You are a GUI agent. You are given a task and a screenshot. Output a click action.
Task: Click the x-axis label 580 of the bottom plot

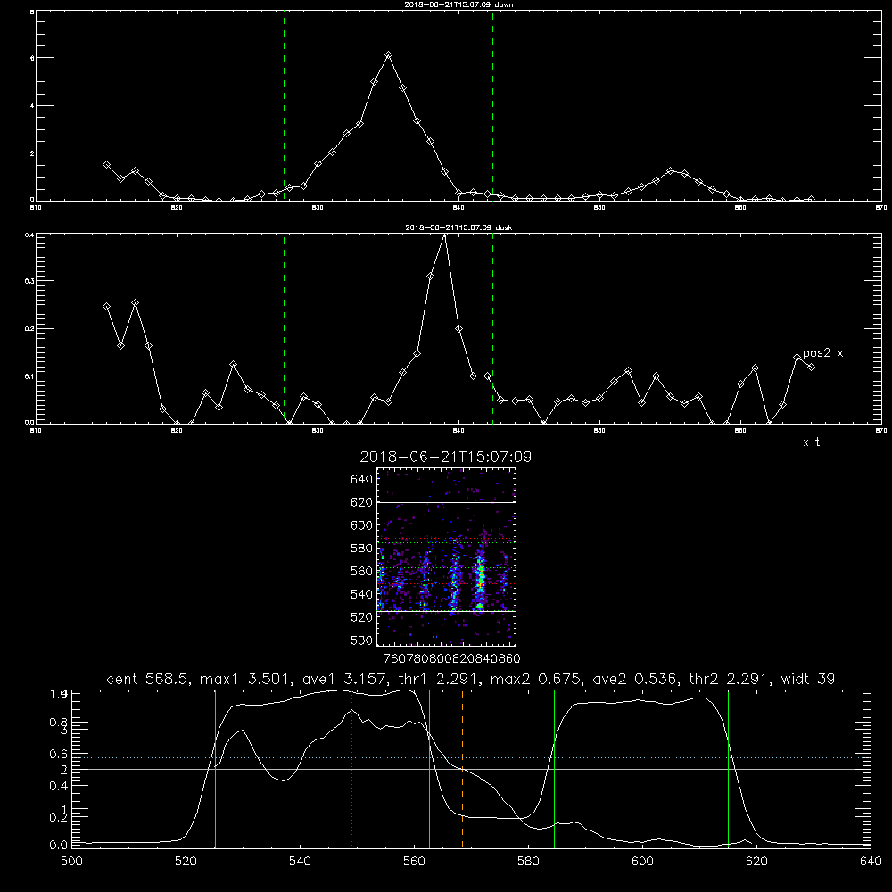(x=528, y=862)
